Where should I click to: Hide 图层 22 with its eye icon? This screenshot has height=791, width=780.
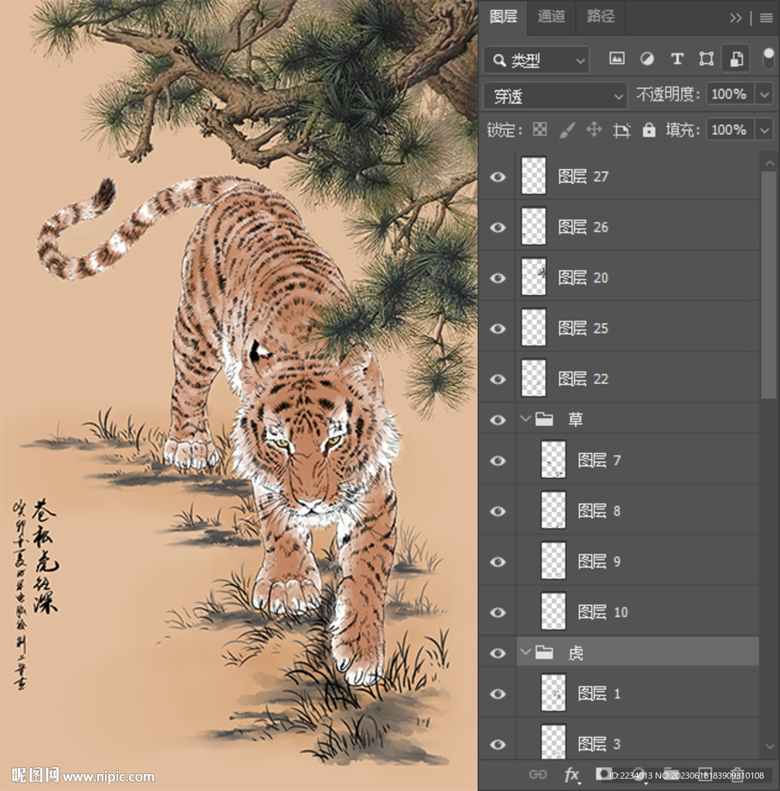497,379
